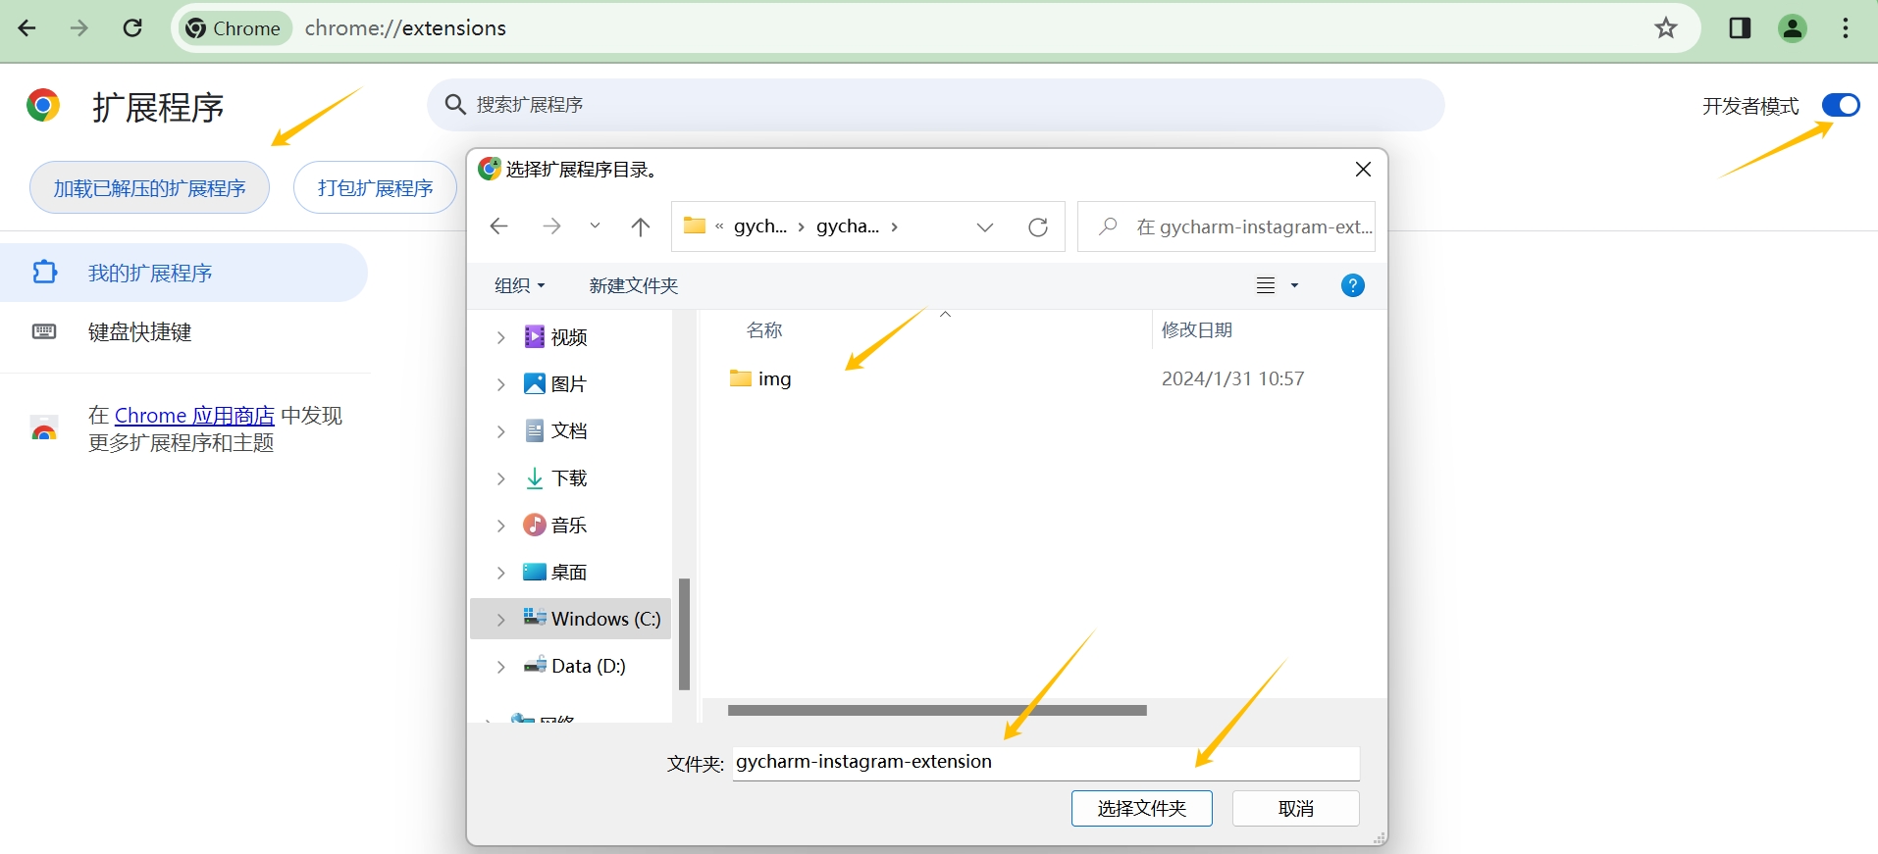This screenshot has width=1878, height=854.
Task: Go back in Chrome browser
Action: point(27,28)
